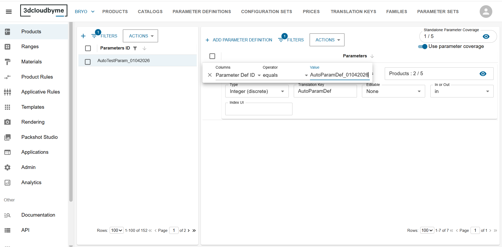Check the AutoTestParam_01042026 row checkbox
This screenshot has width=502, height=247.
click(88, 62)
